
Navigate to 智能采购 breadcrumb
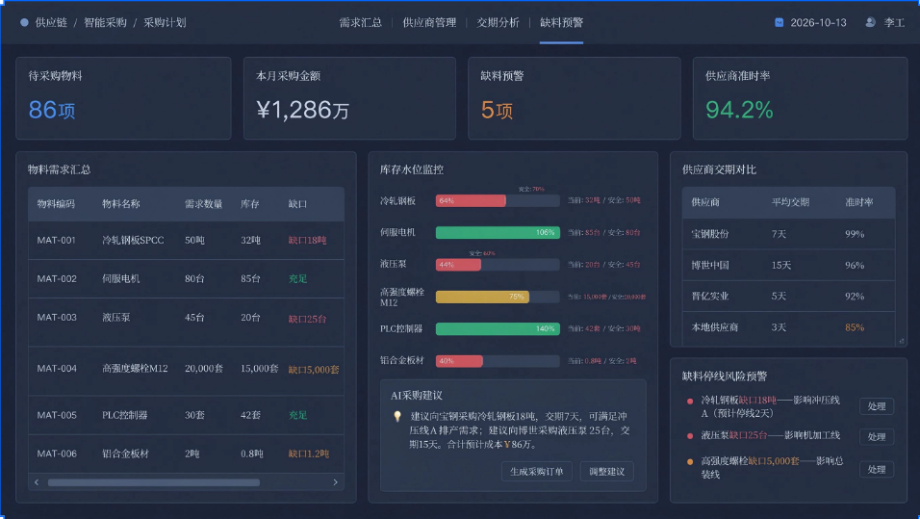(105, 22)
